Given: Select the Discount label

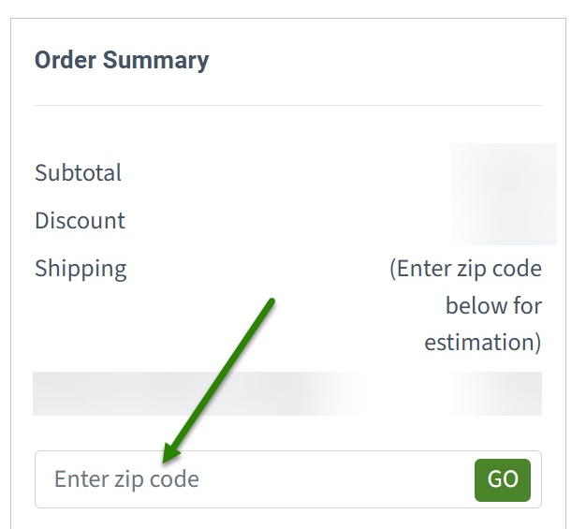Looking at the screenshot, I should point(81,221).
